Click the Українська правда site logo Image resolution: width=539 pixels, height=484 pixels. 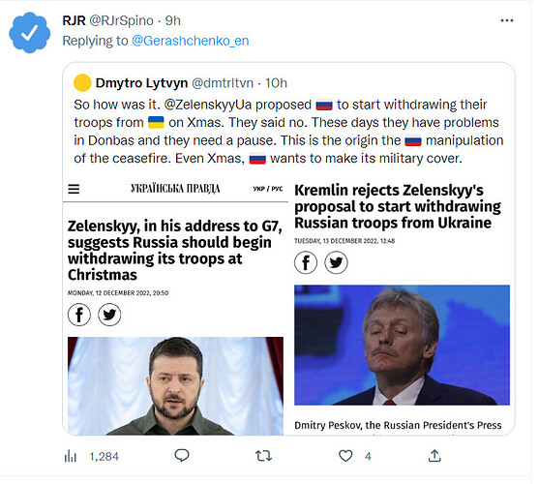(x=175, y=189)
